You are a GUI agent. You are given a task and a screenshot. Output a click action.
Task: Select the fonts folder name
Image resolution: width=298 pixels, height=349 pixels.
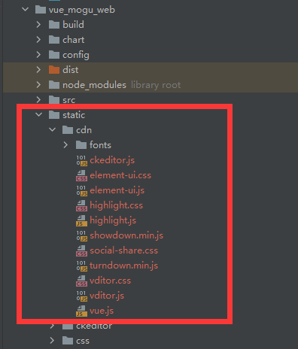coord(100,145)
